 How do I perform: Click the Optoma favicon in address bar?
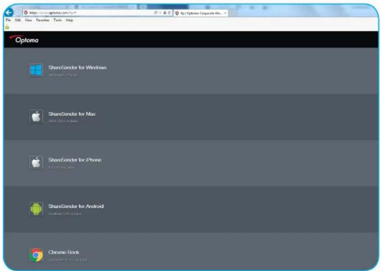[26, 13]
